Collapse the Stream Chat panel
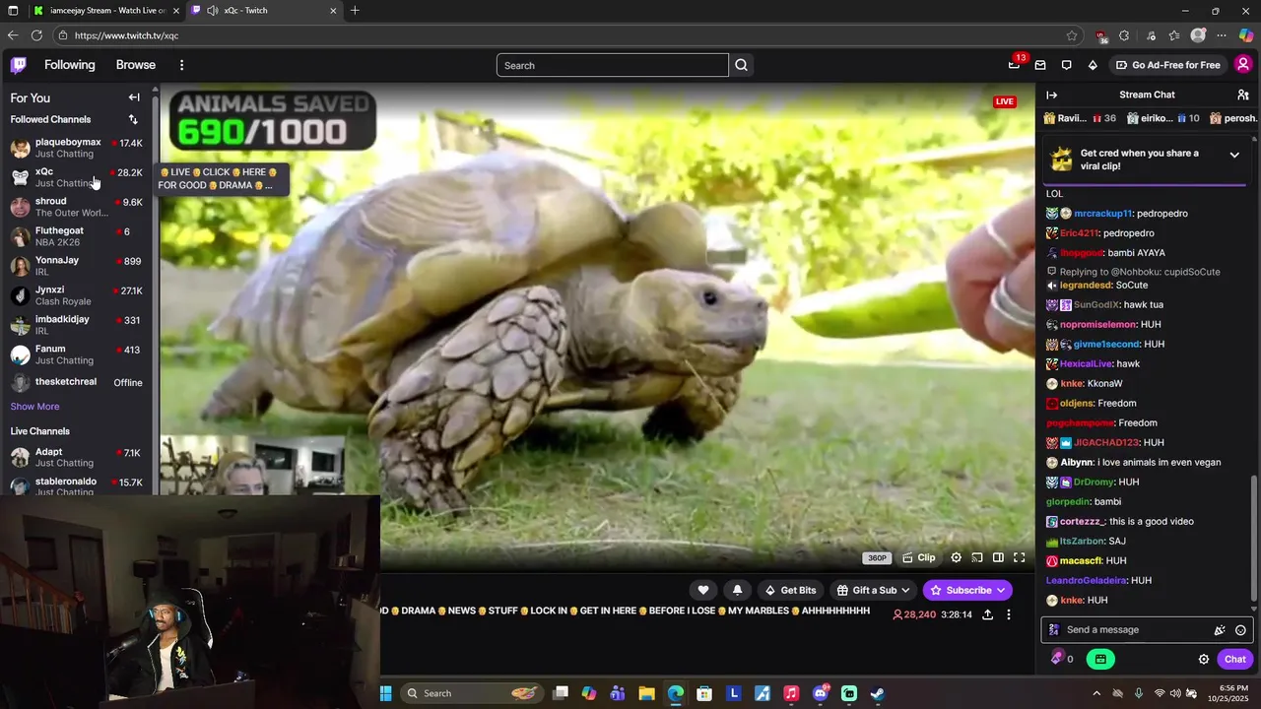The image size is (1261, 709). point(1051,95)
